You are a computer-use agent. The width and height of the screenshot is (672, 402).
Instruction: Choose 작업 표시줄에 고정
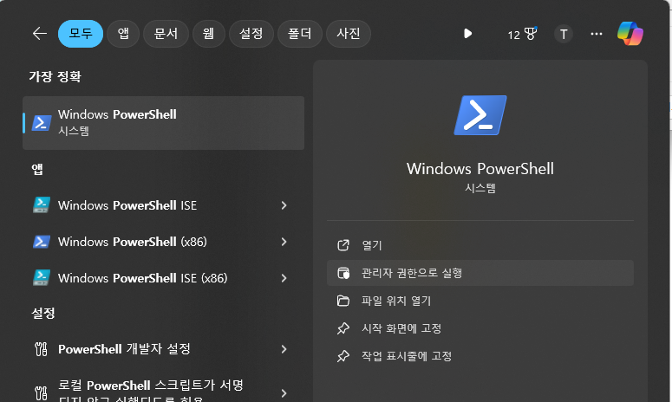480,356
